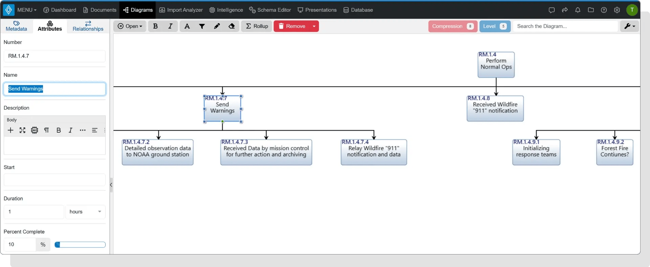The height and width of the screenshot is (267, 650).
Task: Select the RM.1.4.8 Received Wildfire node
Action: click(495, 108)
